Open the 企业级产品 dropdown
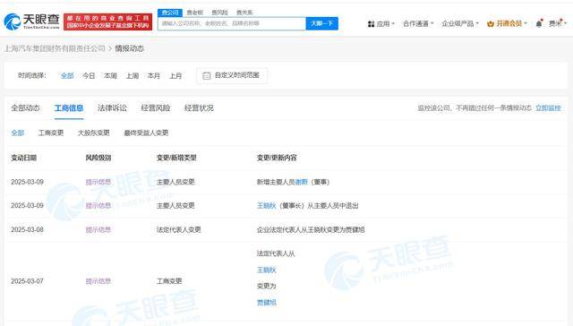Viewport: 573px width, 326px height. click(x=459, y=24)
